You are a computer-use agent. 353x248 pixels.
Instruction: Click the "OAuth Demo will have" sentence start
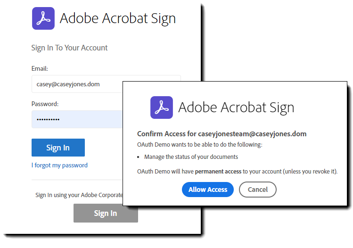pyautogui.click(x=165, y=171)
